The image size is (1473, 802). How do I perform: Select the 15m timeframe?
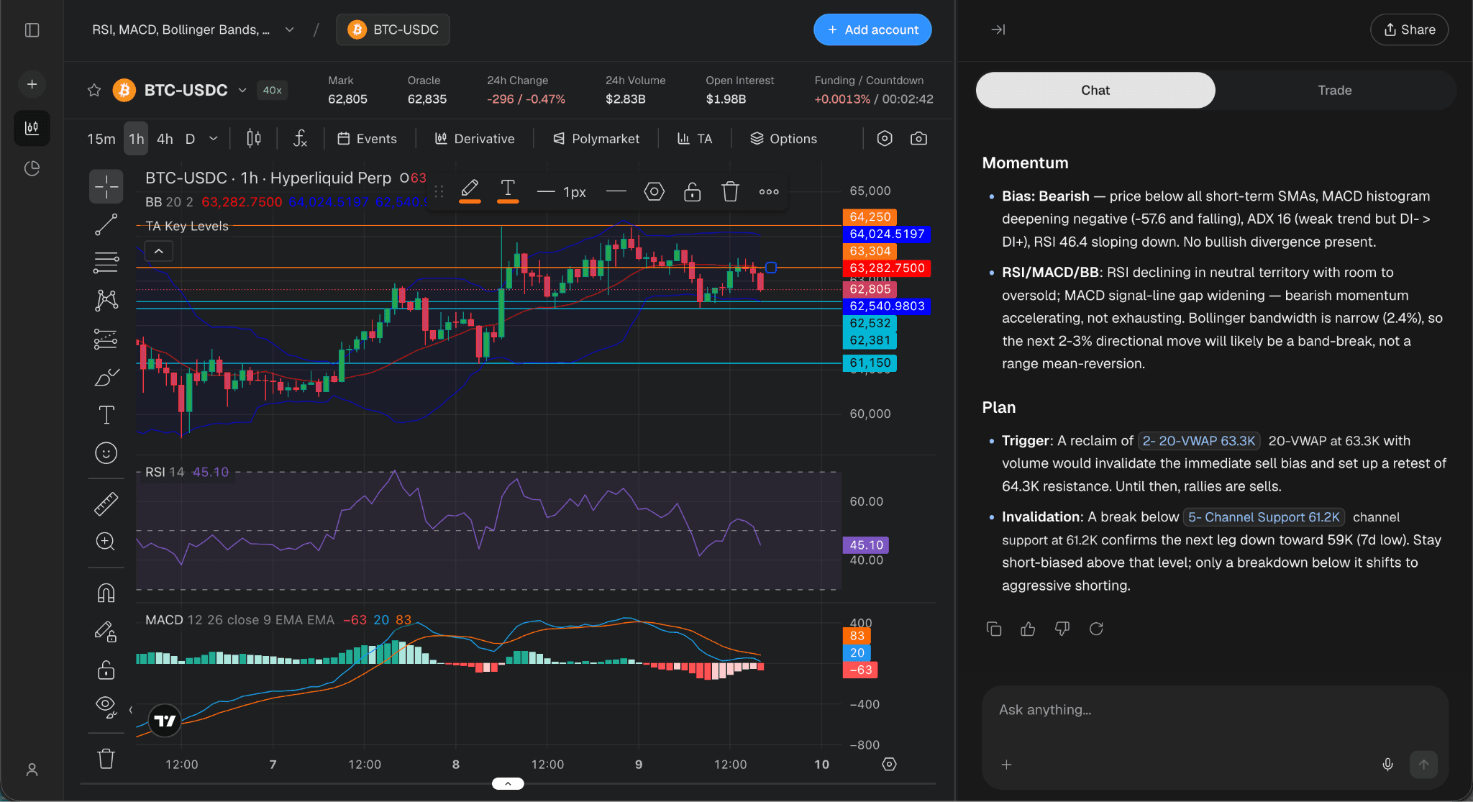[x=101, y=139]
